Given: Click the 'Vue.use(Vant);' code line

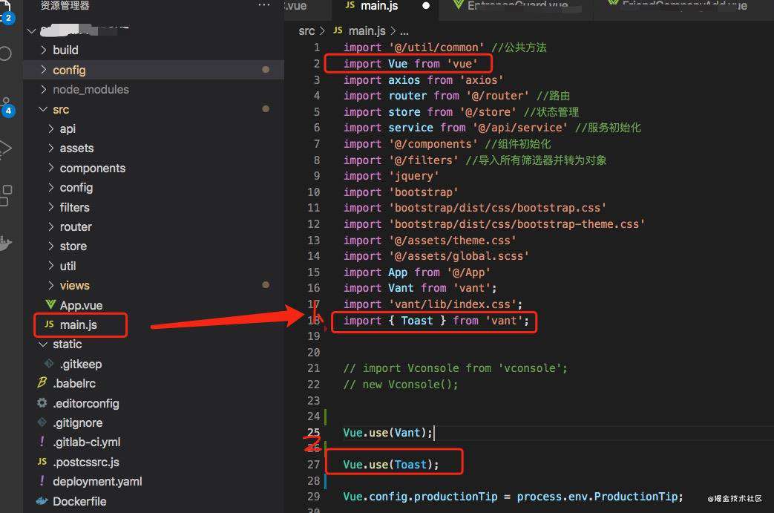Looking at the screenshot, I should (388, 433).
